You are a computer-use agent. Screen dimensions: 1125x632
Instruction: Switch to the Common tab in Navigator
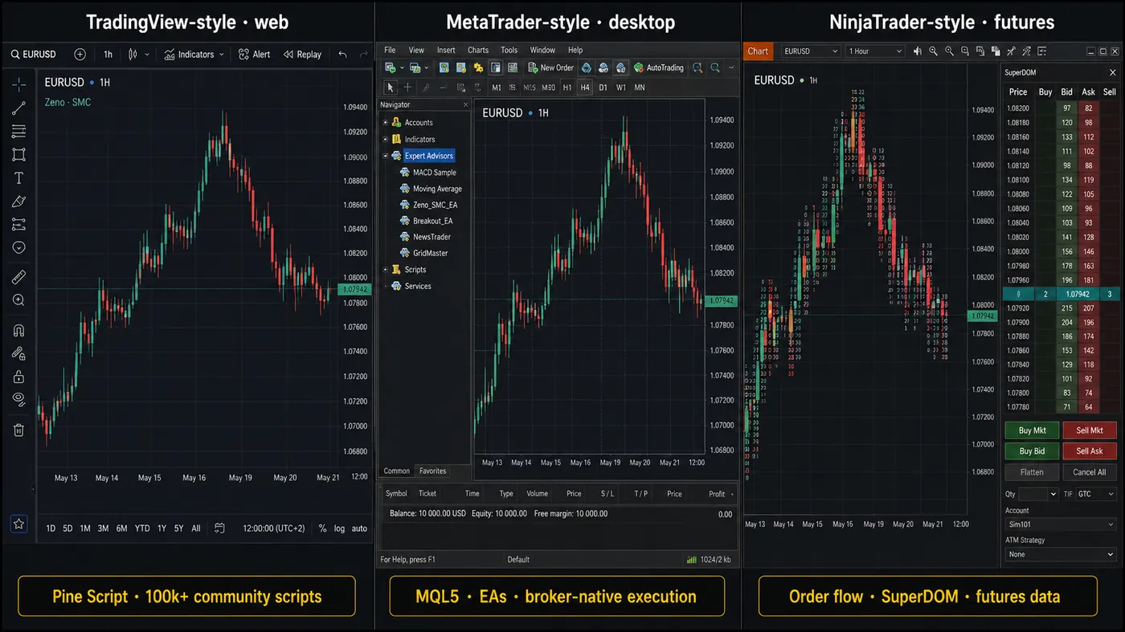[x=397, y=471]
